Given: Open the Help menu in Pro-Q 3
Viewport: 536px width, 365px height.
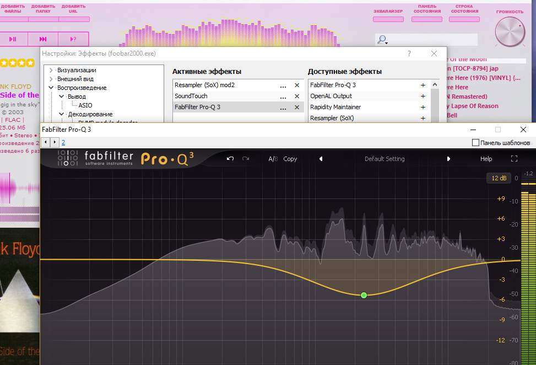Looking at the screenshot, I should click(x=486, y=159).
